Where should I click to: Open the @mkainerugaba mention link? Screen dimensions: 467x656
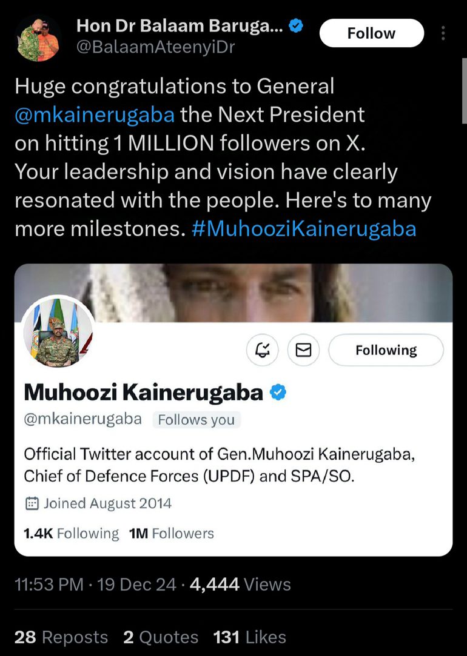click(x=95, y=114)
